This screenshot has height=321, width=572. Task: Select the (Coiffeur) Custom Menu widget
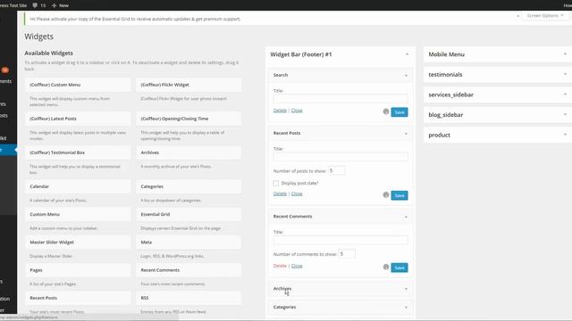(x=78, y=85)
